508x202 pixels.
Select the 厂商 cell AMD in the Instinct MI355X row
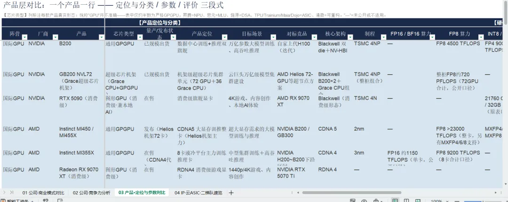[x=34, y=153]
